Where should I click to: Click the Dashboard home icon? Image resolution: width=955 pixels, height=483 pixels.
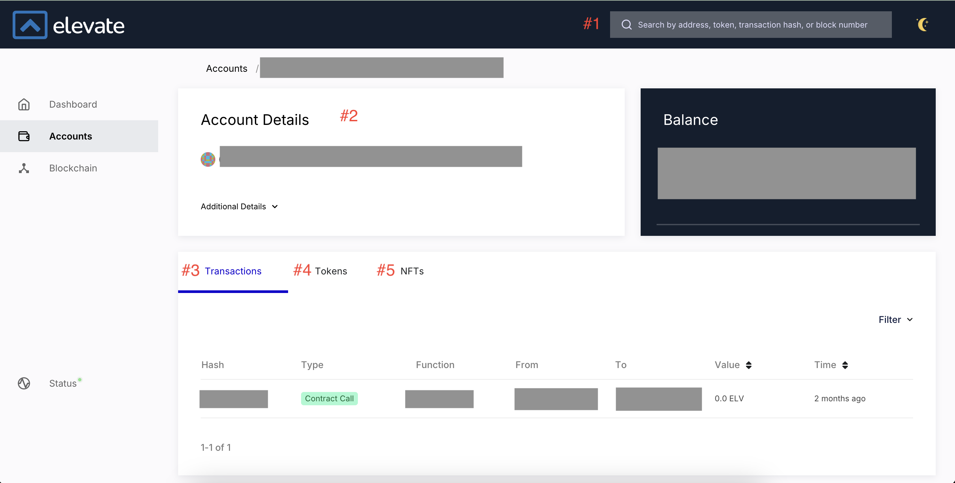coord(24,105)
